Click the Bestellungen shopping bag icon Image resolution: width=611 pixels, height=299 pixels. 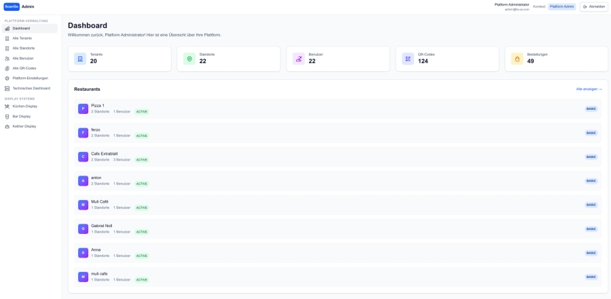(517, 59)
